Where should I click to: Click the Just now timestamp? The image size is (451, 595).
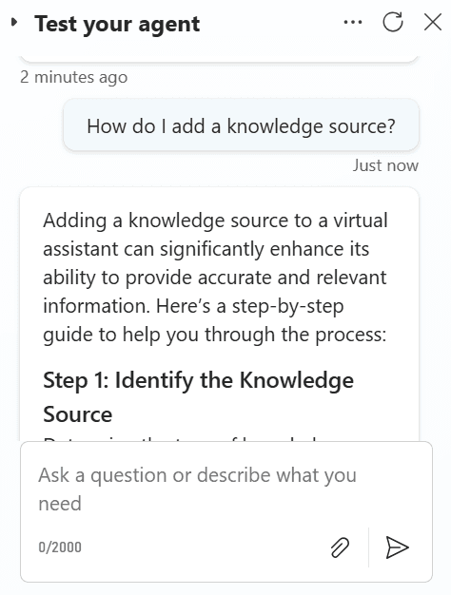(x=385, y=165)
